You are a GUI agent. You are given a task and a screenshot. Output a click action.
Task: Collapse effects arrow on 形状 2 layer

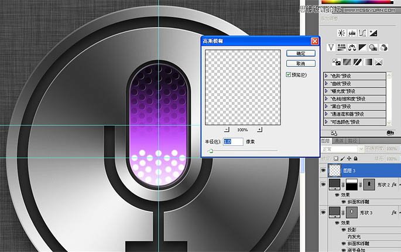coord(399,185)
